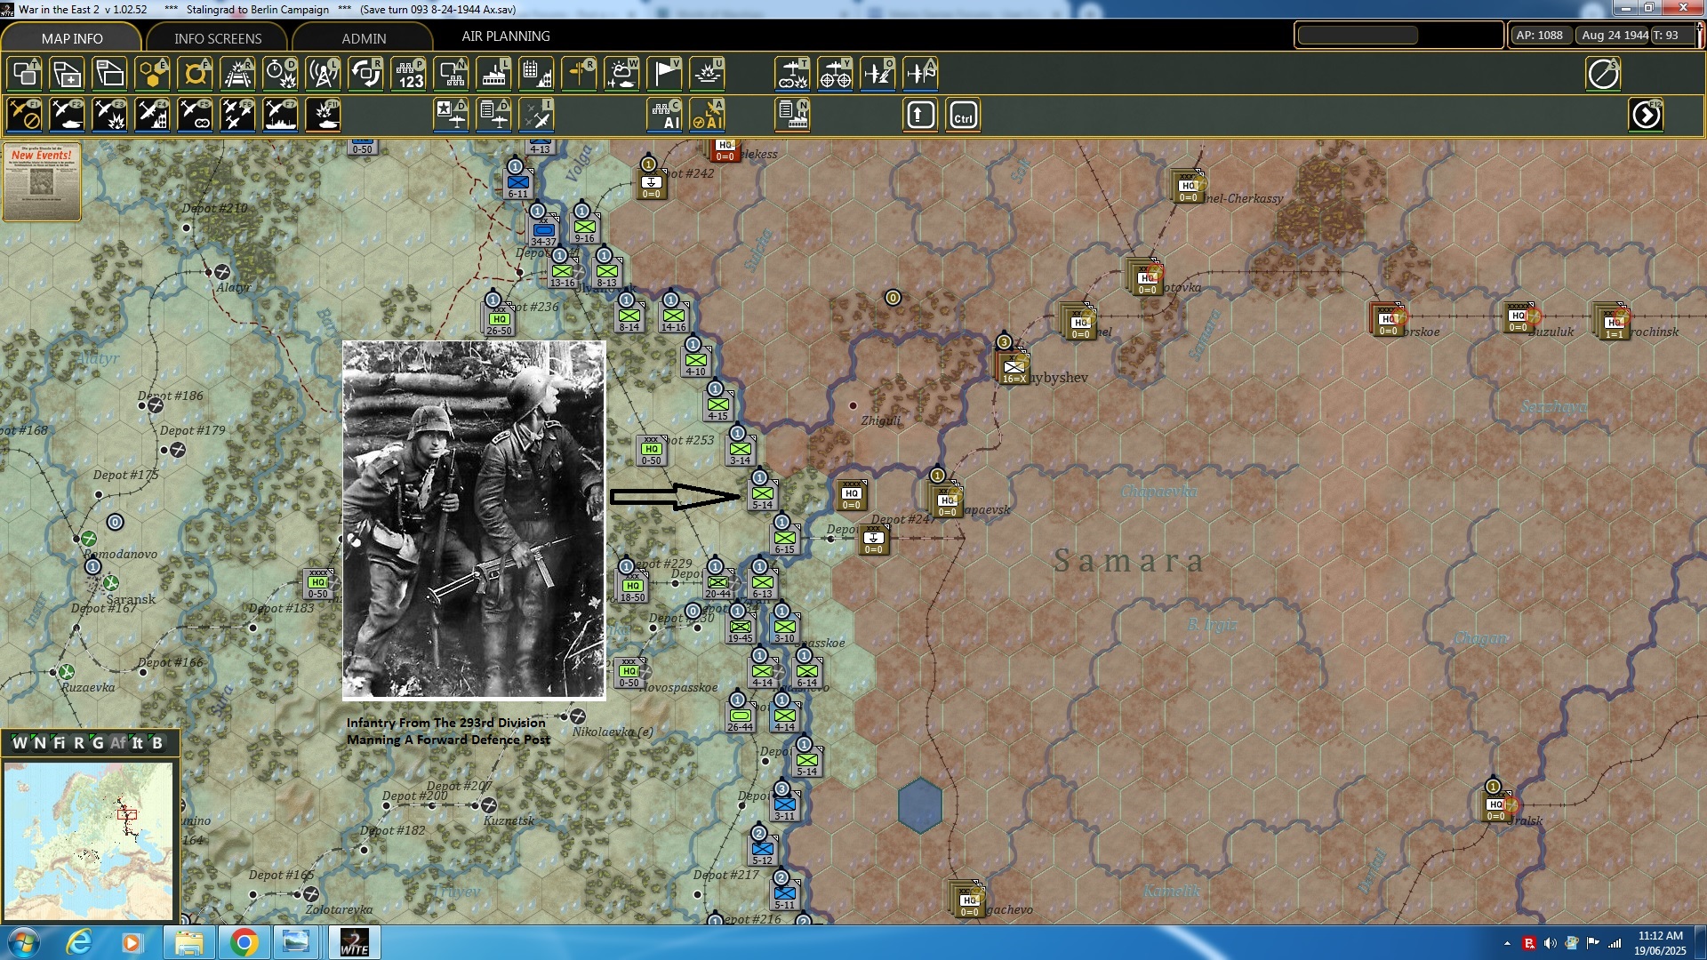
Task: Click the stopwatch explosion icon (D)
Action: pyautogui.click(x=281, y=74)
